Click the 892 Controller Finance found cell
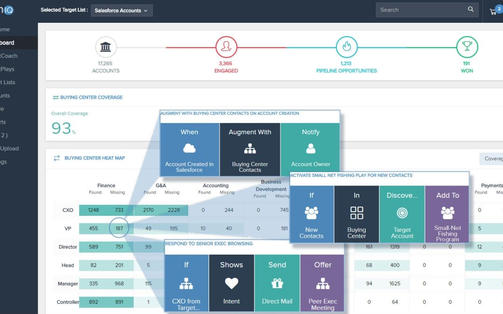Image resolution: width=503 pixels, height=314 pixels. click(x=93, y=302)
